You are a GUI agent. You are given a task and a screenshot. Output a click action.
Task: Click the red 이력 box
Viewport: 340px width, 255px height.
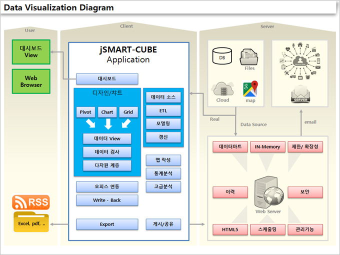(230, 192)
